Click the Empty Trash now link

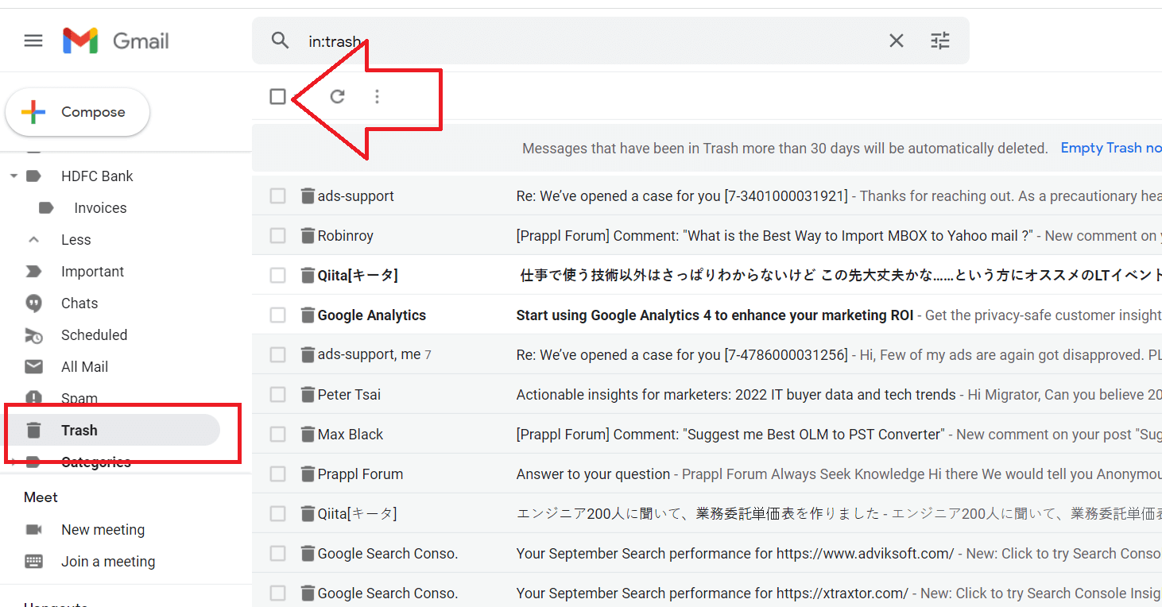[x=1111, y=148]
